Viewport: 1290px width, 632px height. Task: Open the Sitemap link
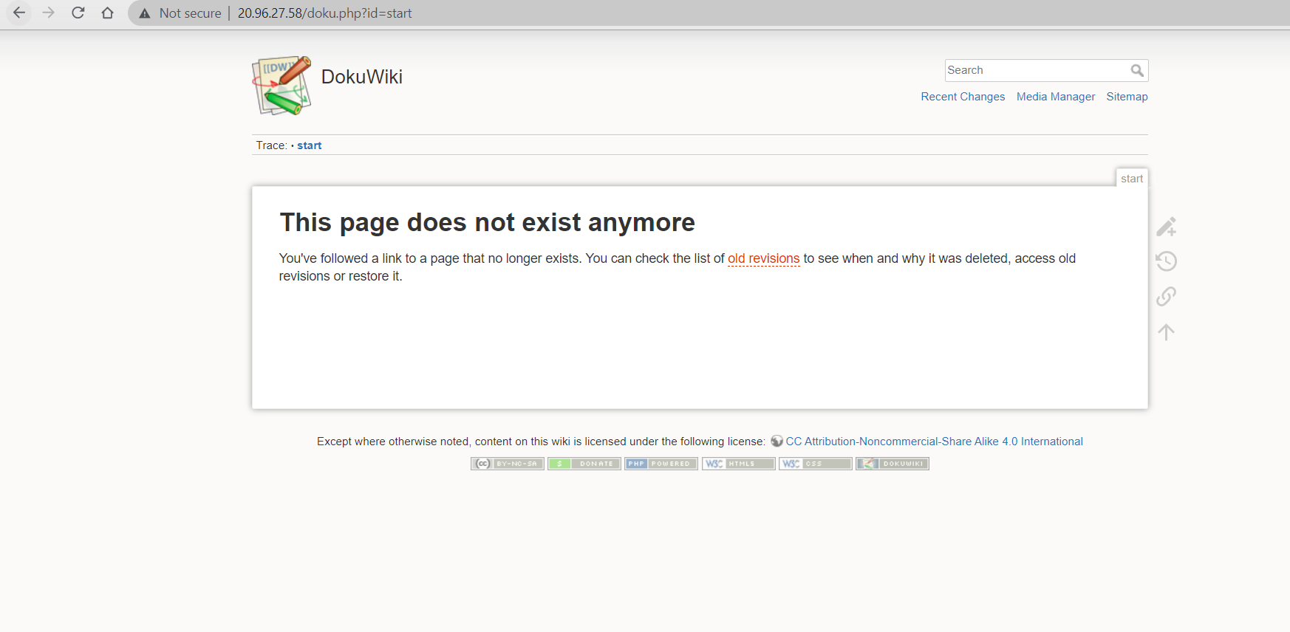pos(1126,97)
